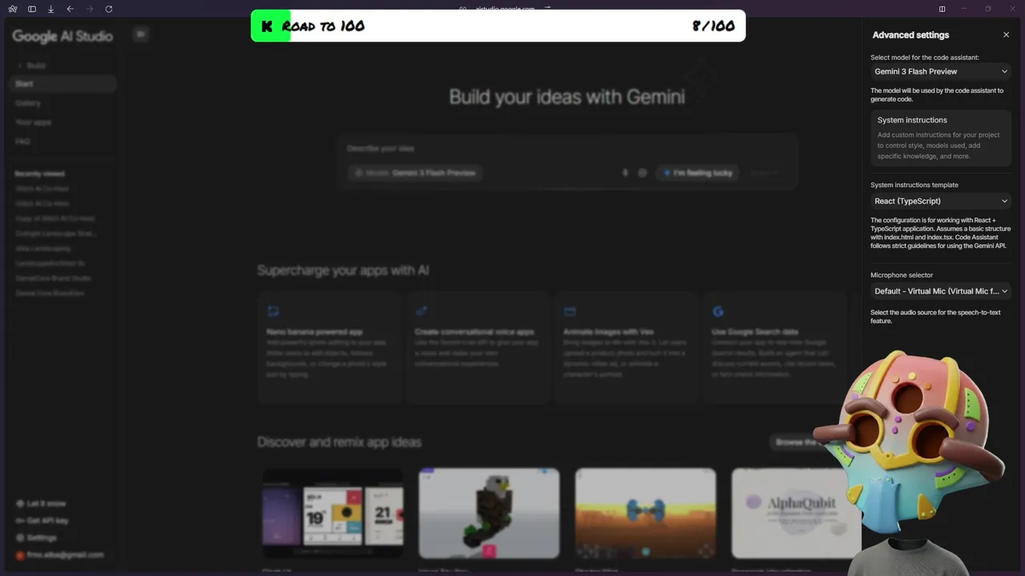Image resolution: width=1025 pixels, height=576 pixels.
Task: Click the I'm feeling lucky button
Action: [697, 173]
